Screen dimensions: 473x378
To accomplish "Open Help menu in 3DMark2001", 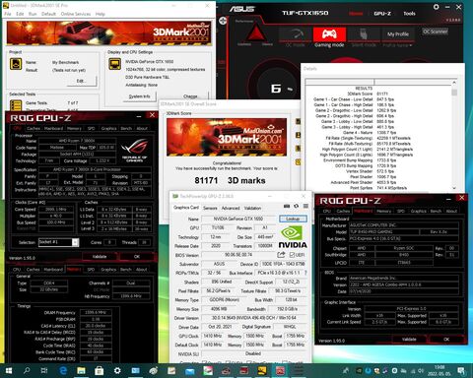I will coord(101,14).
